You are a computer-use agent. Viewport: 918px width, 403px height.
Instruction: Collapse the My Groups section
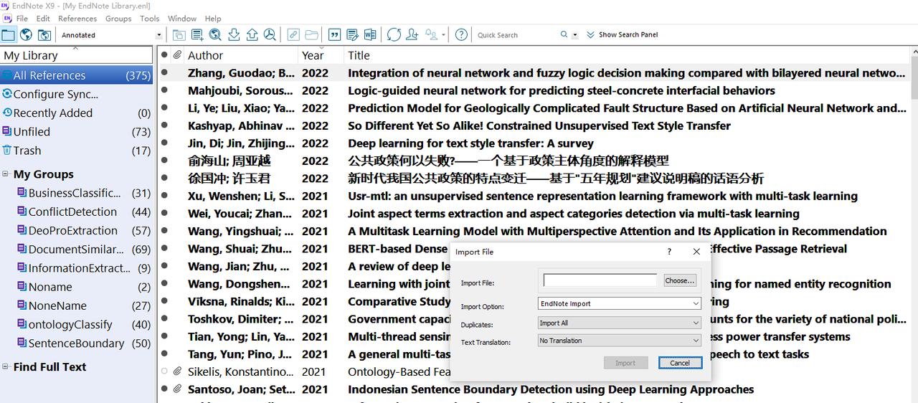[6, 174]
